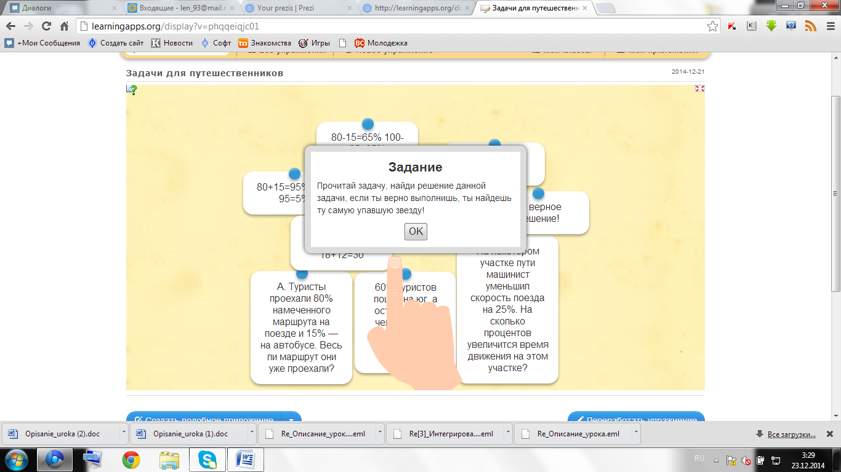Open a new browser tab
This screenshot has height=472, width=841.
click(x=606, y=9)
